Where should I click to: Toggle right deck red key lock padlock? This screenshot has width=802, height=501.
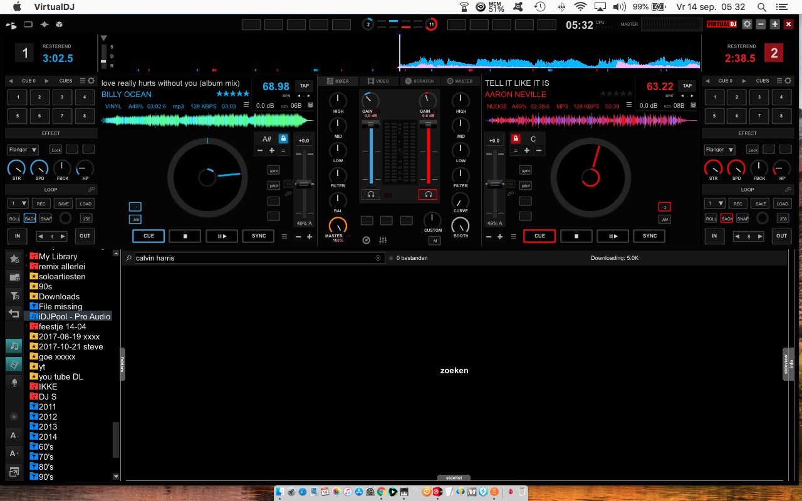(x=516, y=139)
